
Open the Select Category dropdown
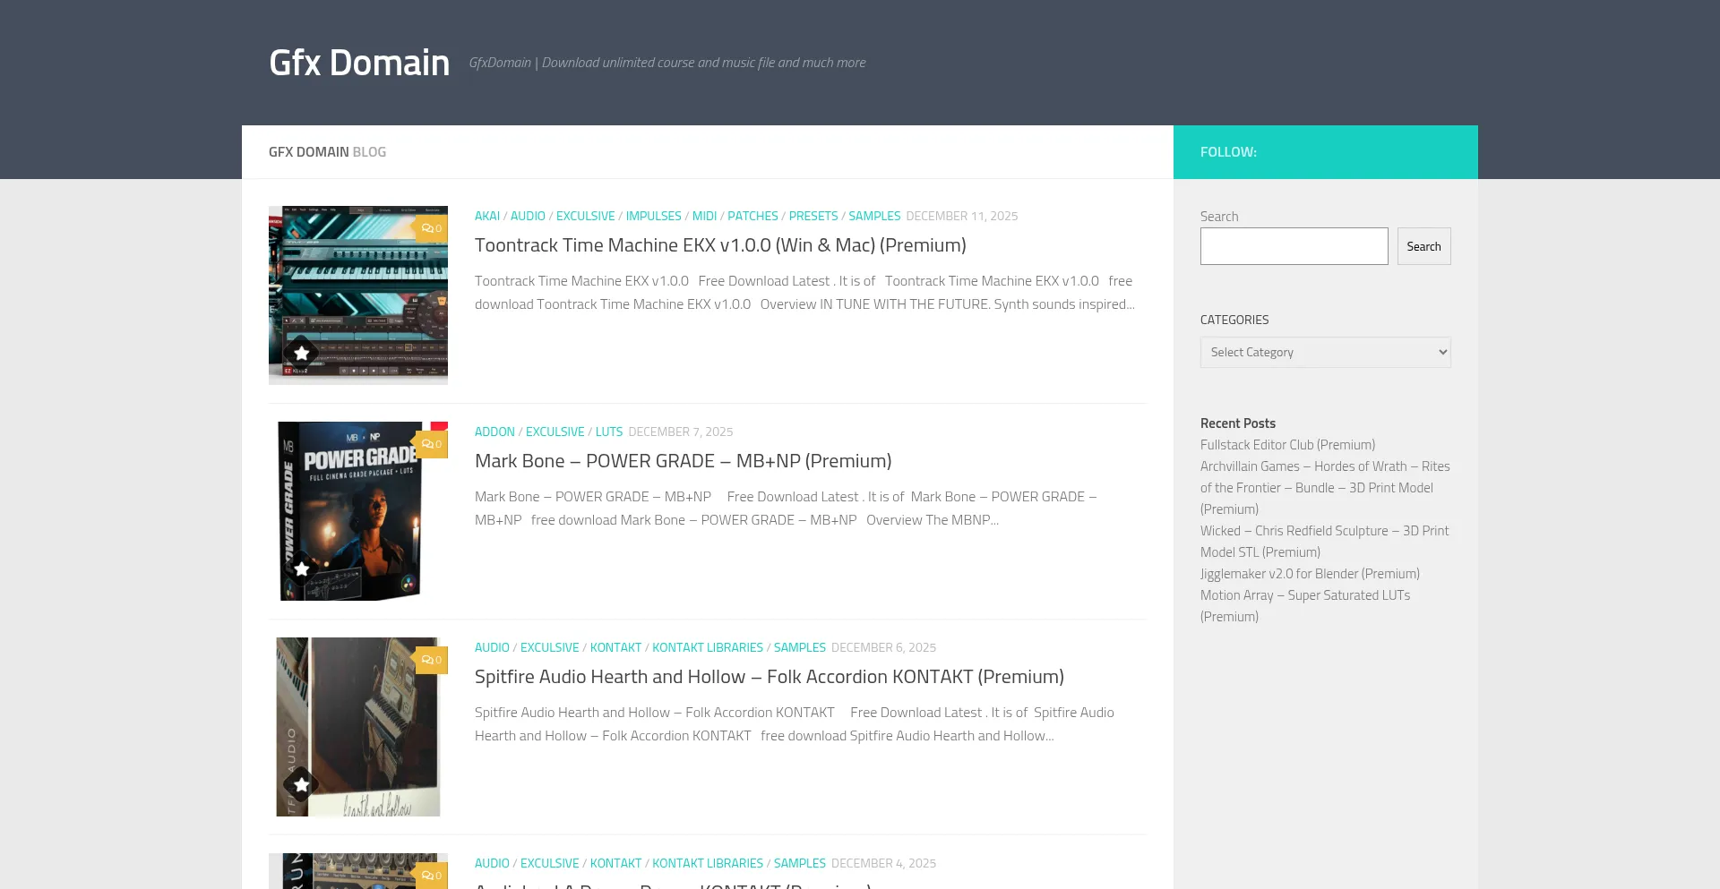point(1325,352)
